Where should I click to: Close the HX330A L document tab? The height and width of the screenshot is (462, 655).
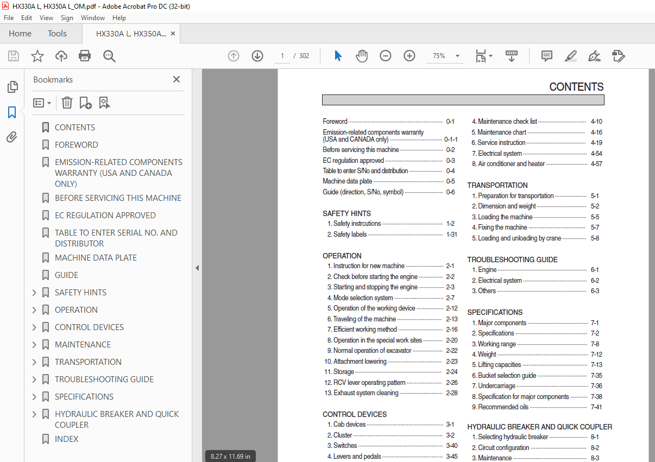click(x=173, y=33)
